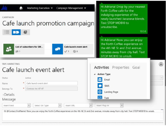The image size is (166, 126).
Task: Click inside the SMS message text area
Action: [83, 115]
